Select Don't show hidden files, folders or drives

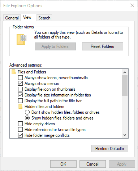tap(27, 112)
